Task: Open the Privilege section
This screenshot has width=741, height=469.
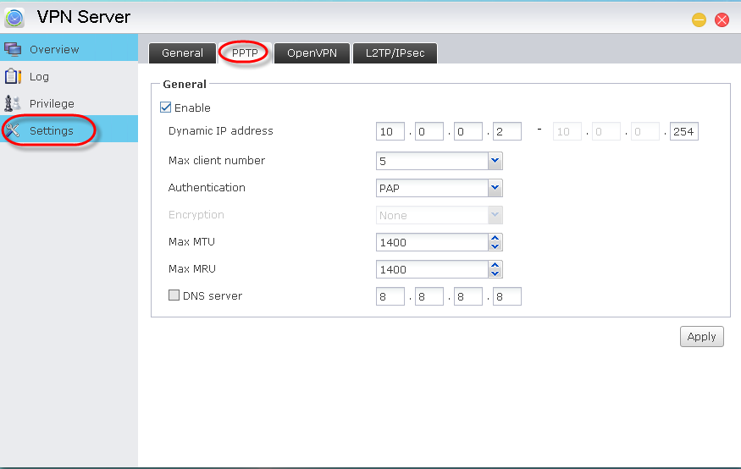Action: (69, 103)
